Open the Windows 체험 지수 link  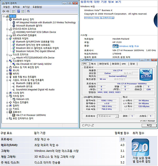[x=129, y=46]
